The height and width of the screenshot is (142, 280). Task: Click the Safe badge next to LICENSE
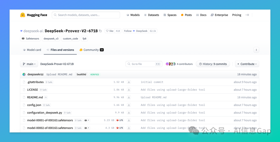coord(43,90)
